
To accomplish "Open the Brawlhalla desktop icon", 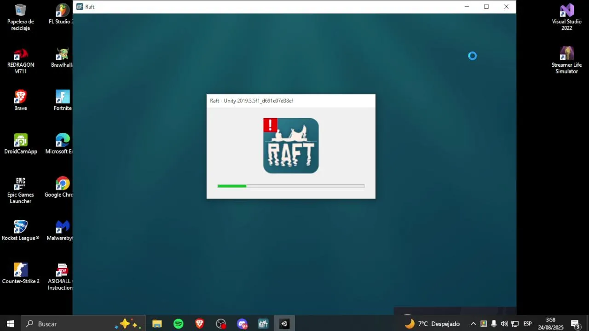I will coord(62,57).
